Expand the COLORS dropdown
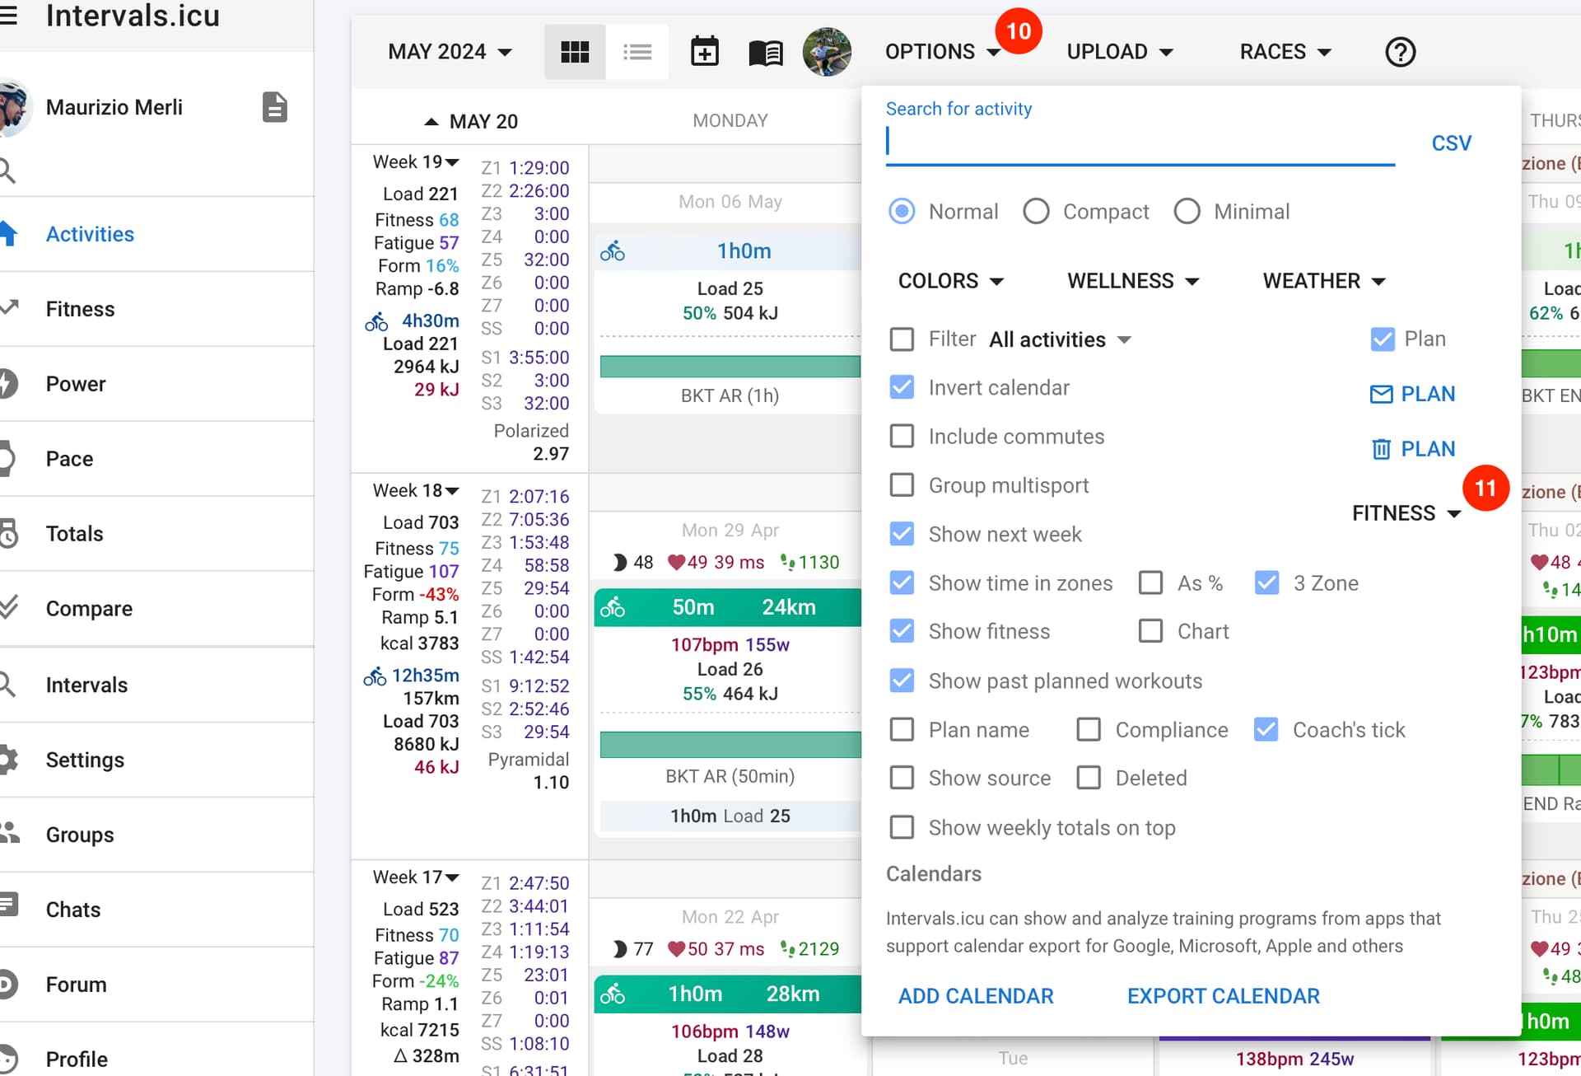Screen dimensions: 1581x1076 [950, 281]
